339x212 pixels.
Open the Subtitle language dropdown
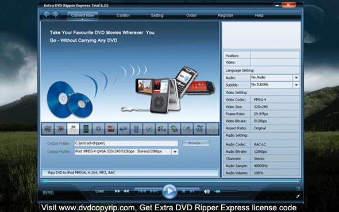pos(296,85)
